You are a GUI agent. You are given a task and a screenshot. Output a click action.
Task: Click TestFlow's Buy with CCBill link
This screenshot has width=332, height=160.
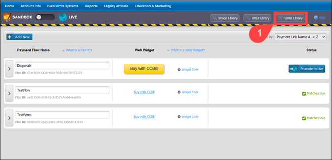click(144, 92)
